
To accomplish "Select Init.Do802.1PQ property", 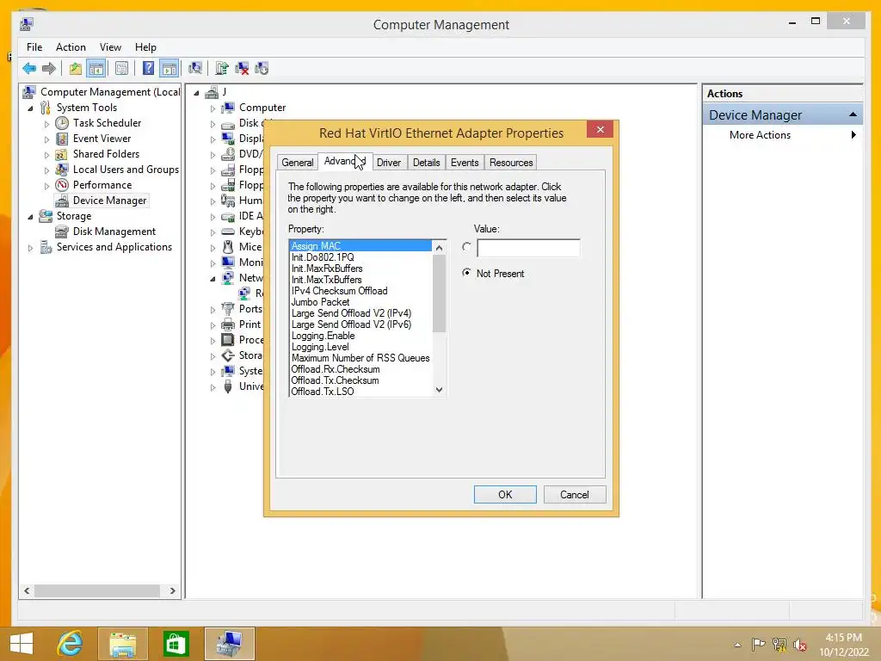I will point(323,257).
